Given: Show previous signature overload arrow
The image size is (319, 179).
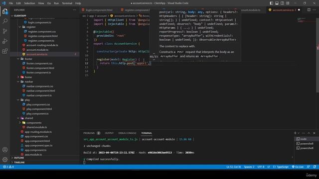Looking at the screenshot, I should point(154,54).
